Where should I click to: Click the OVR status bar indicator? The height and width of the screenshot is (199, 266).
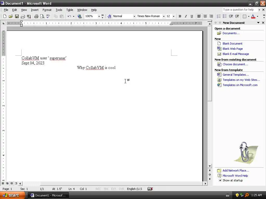121,189
